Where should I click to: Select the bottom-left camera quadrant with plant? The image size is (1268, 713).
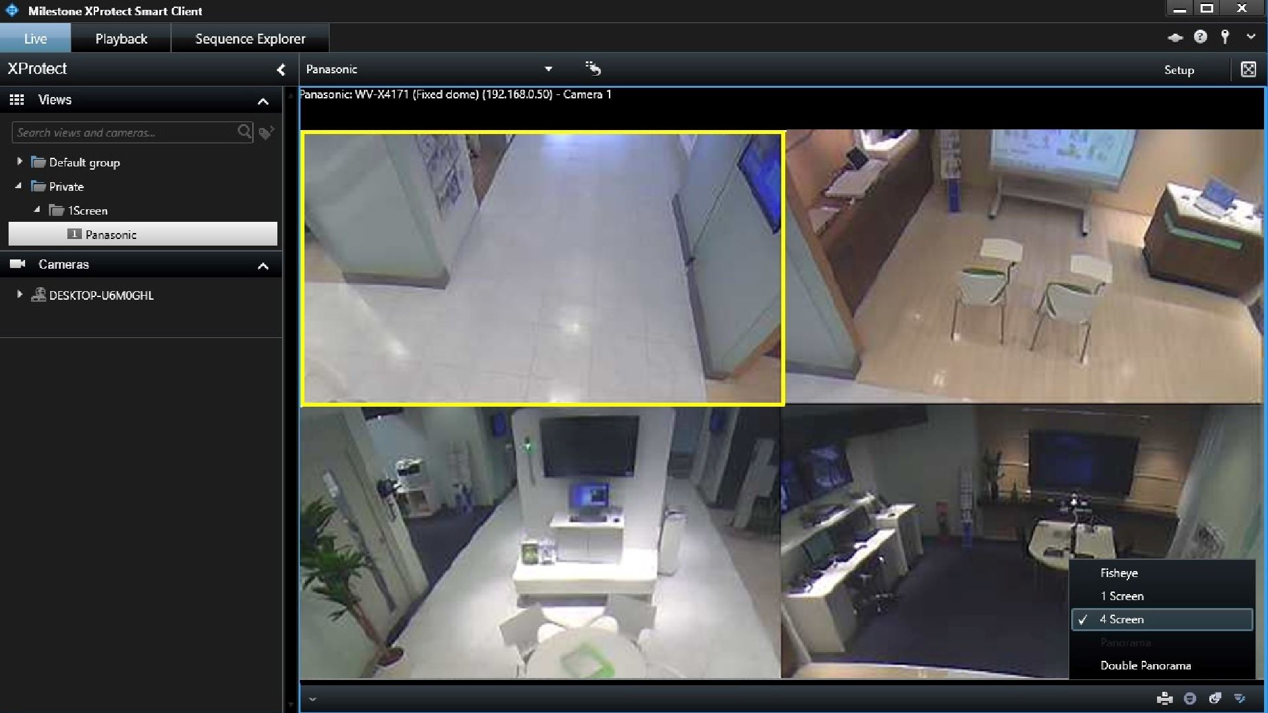540,542
